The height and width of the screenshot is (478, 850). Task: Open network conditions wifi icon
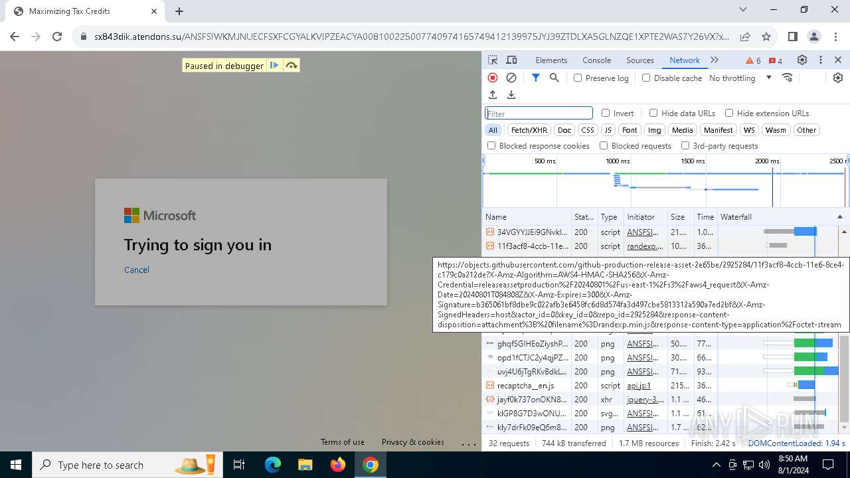788,78
